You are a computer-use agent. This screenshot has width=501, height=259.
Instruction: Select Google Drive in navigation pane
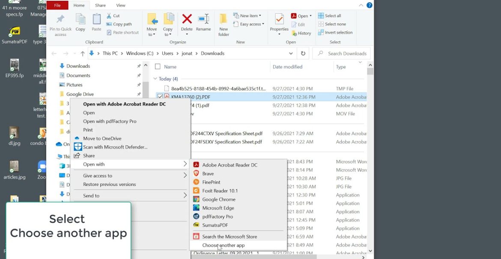coord(80,94)
